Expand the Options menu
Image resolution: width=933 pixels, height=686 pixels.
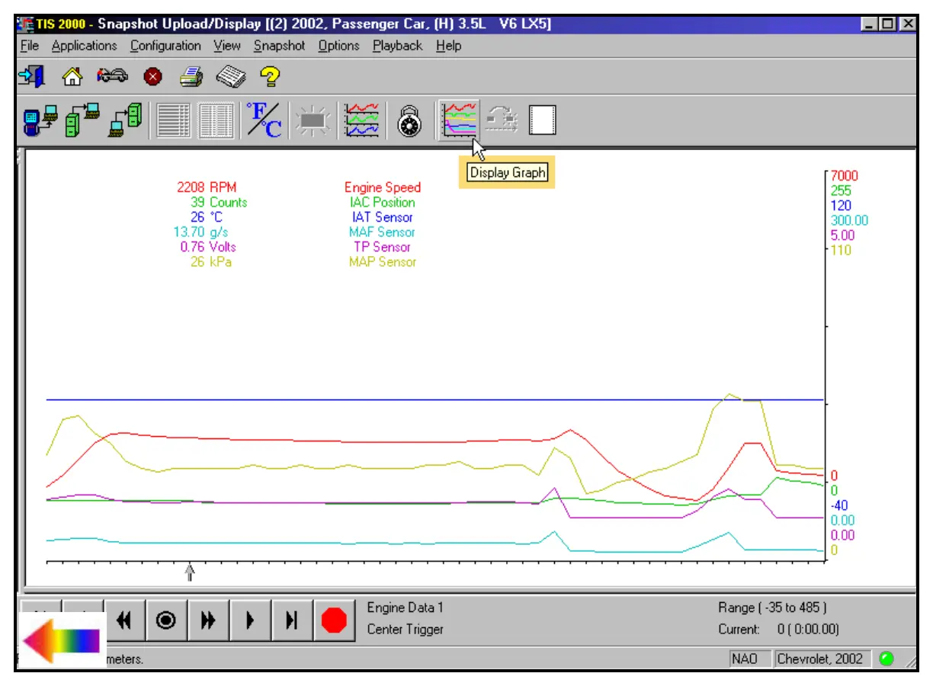(x=338, y=46)
